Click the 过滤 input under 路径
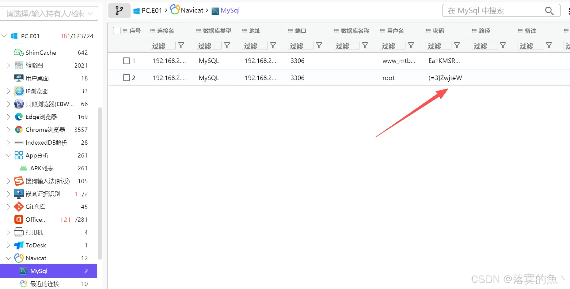 [484, 46]
